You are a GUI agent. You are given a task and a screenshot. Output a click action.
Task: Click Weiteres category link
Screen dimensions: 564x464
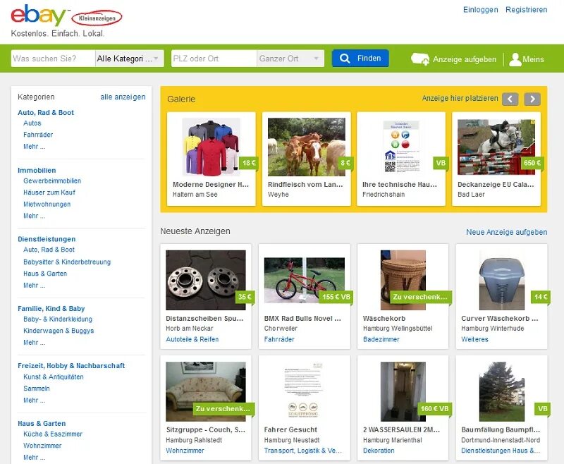point(474,339)
